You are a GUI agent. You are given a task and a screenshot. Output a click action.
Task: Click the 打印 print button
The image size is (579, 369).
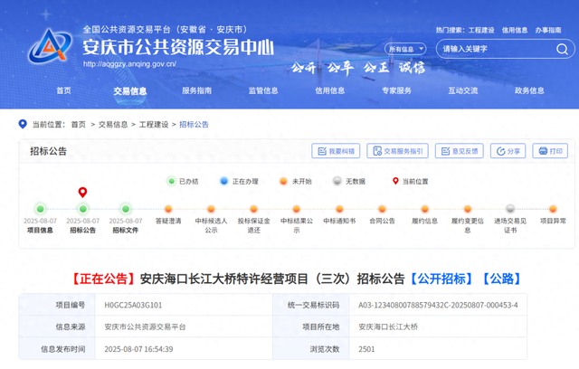pyautogui.click(x=550, y=151)
